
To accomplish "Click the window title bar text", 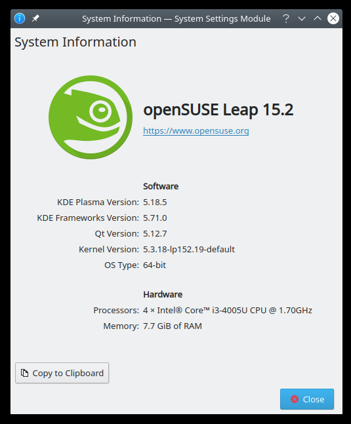I will point(176,18).
